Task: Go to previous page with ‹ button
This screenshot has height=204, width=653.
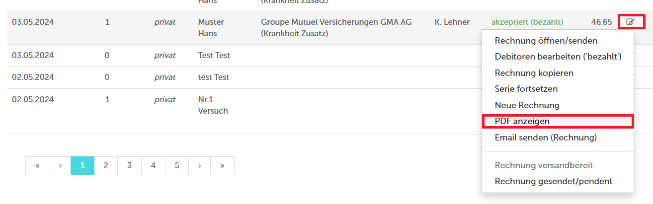Action: point(60,166)
